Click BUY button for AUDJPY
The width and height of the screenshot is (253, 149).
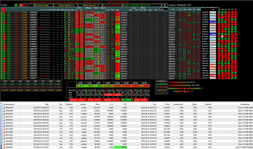[x=9, y=17]
